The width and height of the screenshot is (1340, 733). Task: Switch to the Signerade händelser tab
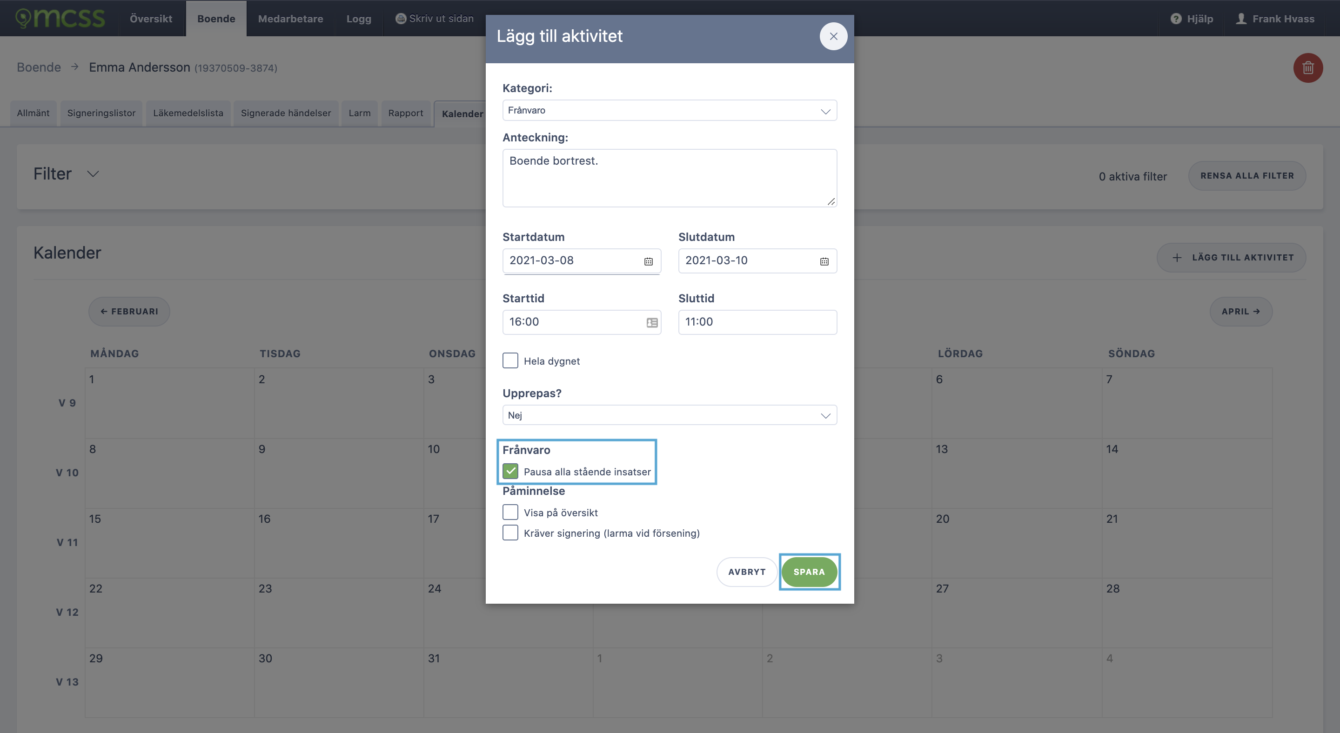click(x=286, y=113)
